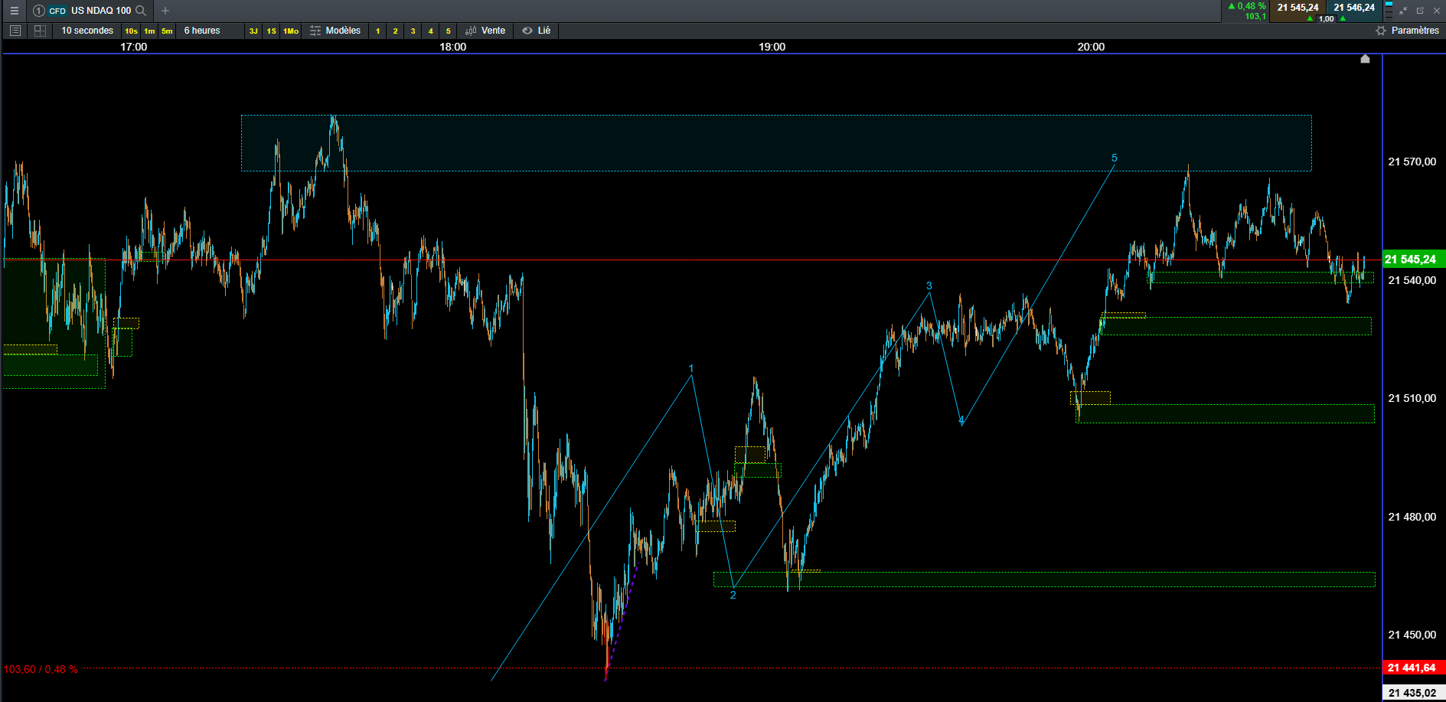Pop chart out into a new window
Screen dimensions: 1446x702
[1420, 11]
